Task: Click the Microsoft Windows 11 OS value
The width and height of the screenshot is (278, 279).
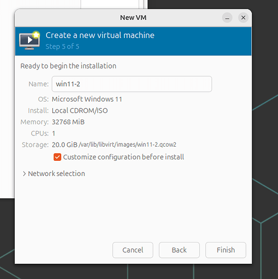Action: tap(87, 99)
